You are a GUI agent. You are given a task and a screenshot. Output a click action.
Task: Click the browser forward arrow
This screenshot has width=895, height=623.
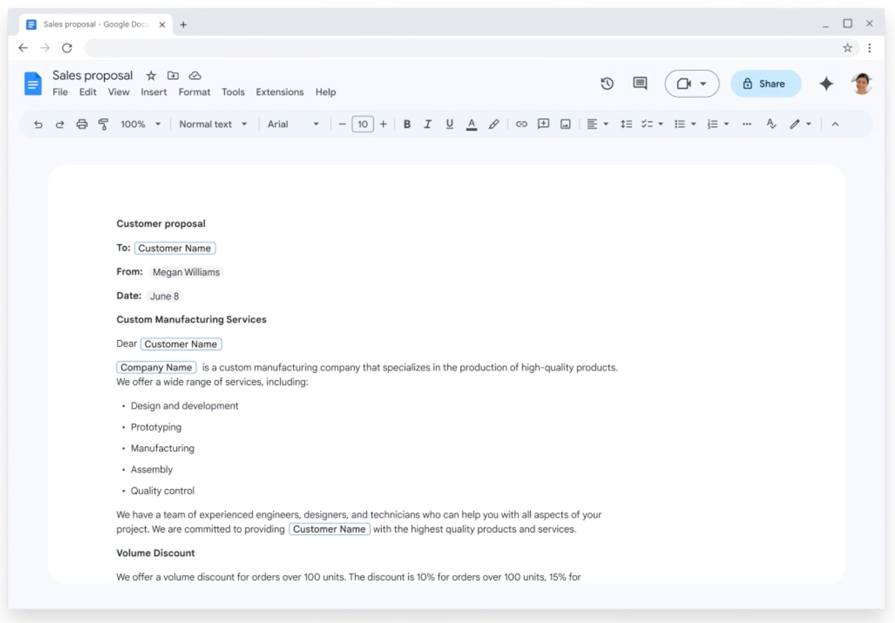[x=45, y=48]
